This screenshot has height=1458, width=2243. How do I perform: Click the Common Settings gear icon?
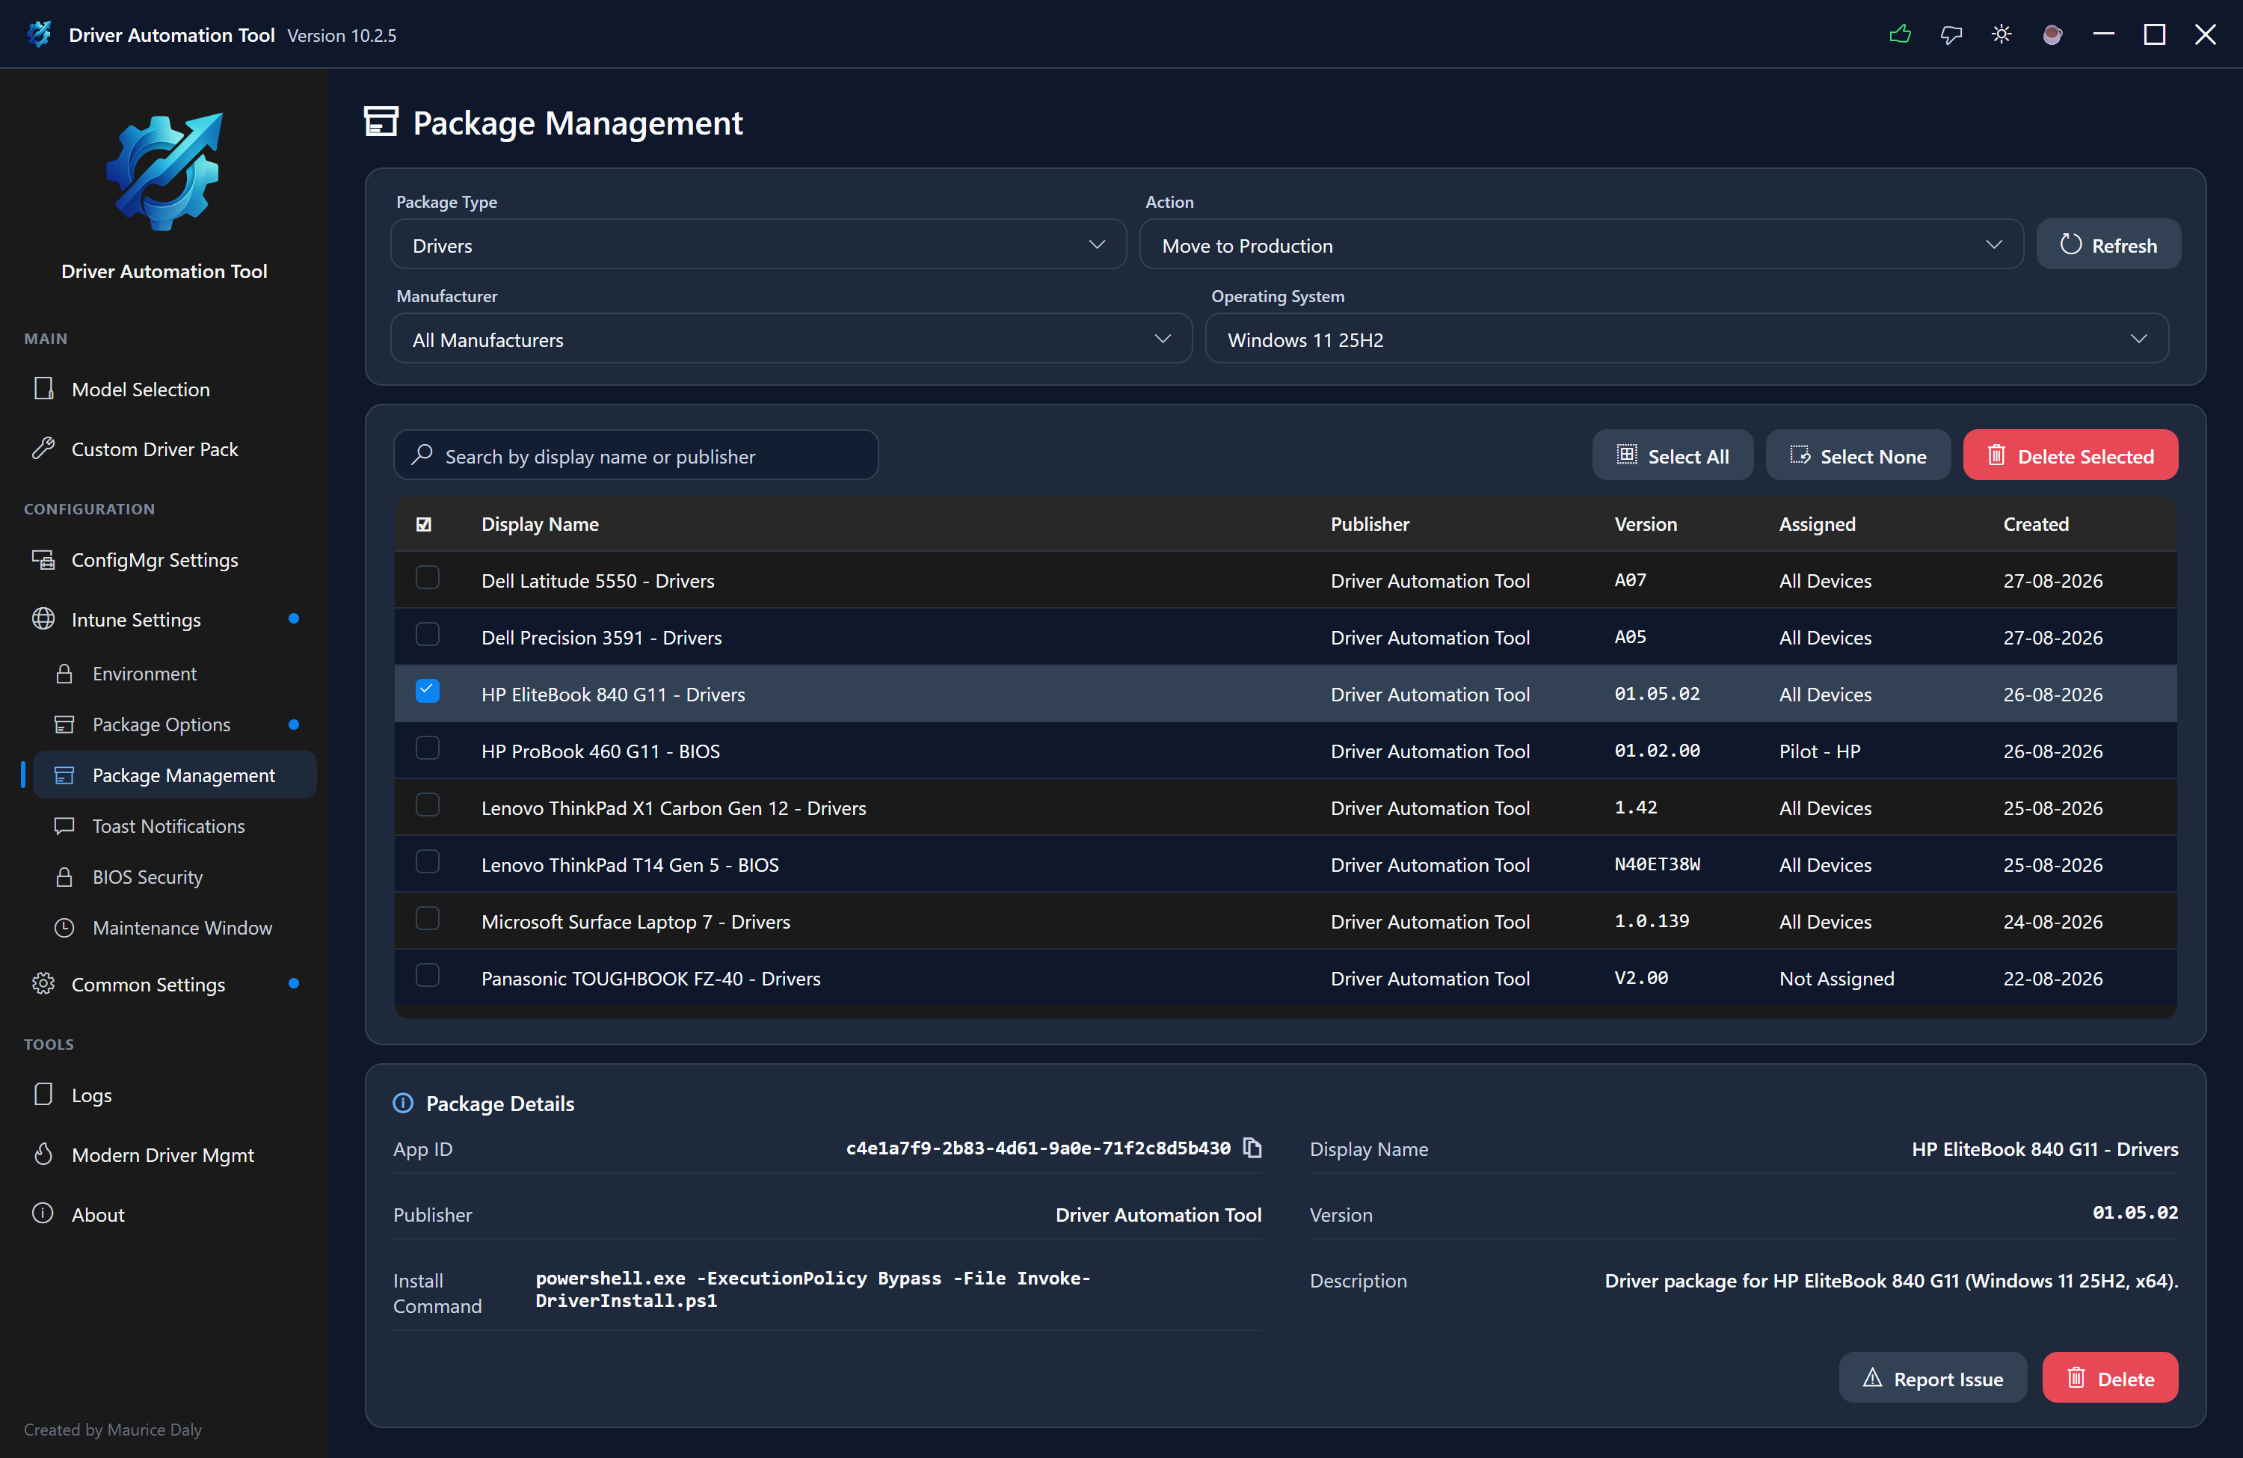[x=43, y=984]
